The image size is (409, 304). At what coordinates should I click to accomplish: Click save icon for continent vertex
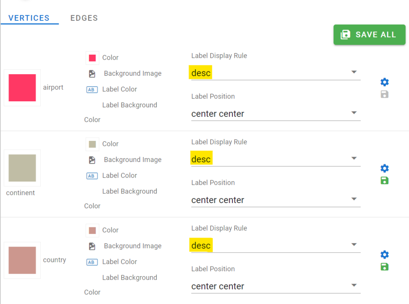point(384,181)
